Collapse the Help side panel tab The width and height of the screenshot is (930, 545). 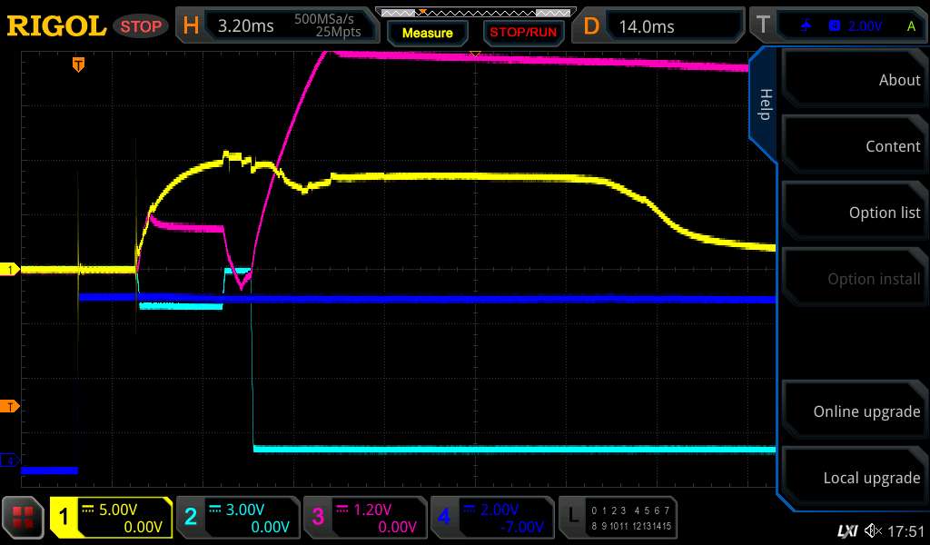[764, 104]
